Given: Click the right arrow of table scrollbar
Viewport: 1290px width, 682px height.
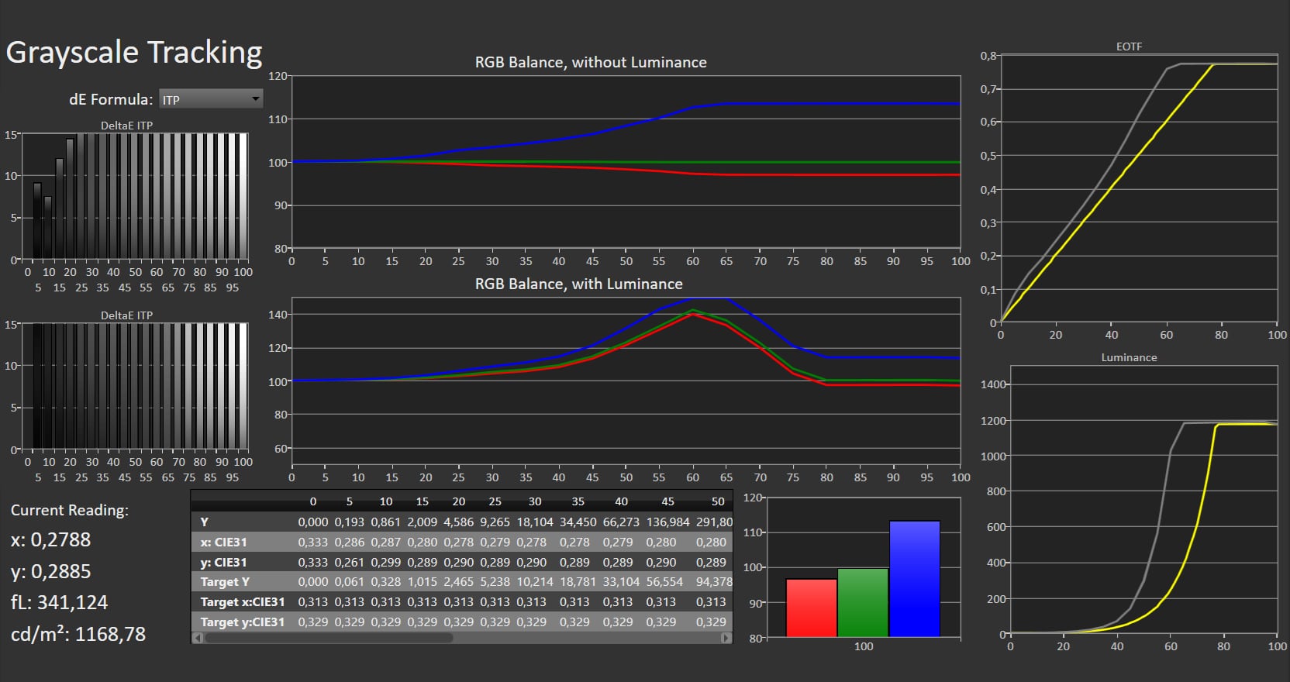Looking at the screenshot, I should 726,638.
